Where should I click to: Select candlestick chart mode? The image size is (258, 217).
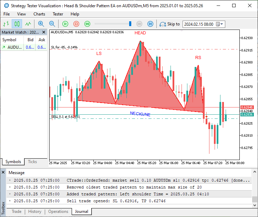(17, 24)
